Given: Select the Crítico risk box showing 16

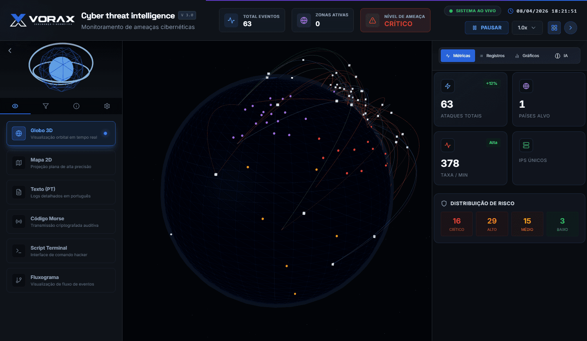Looking at the screenshot, I should coord(457,224).
